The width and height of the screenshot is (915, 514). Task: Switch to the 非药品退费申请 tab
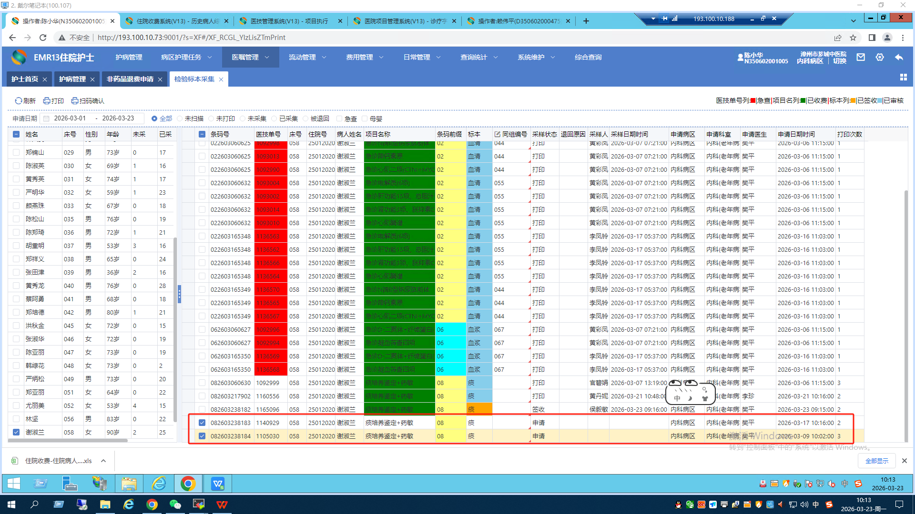coord(130,79)
